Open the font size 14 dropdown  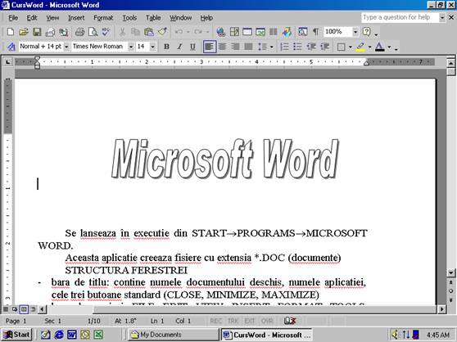[152, 47]
